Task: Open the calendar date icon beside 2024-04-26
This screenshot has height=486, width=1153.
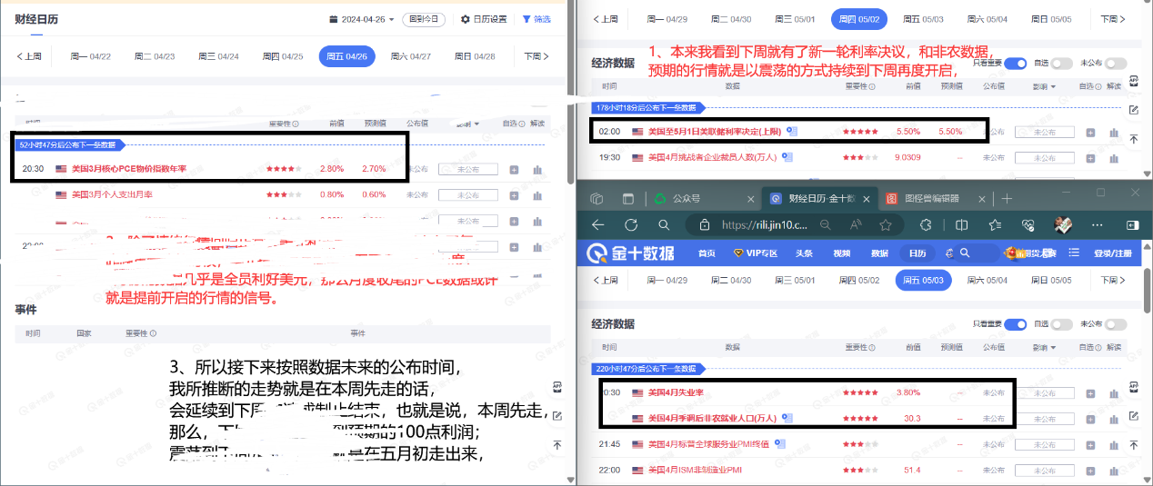Action: click(x=333, y=18)
